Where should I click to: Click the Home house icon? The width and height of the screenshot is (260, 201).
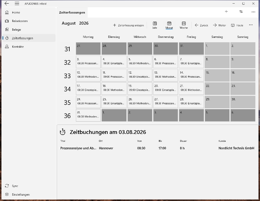tap(7, 12)
